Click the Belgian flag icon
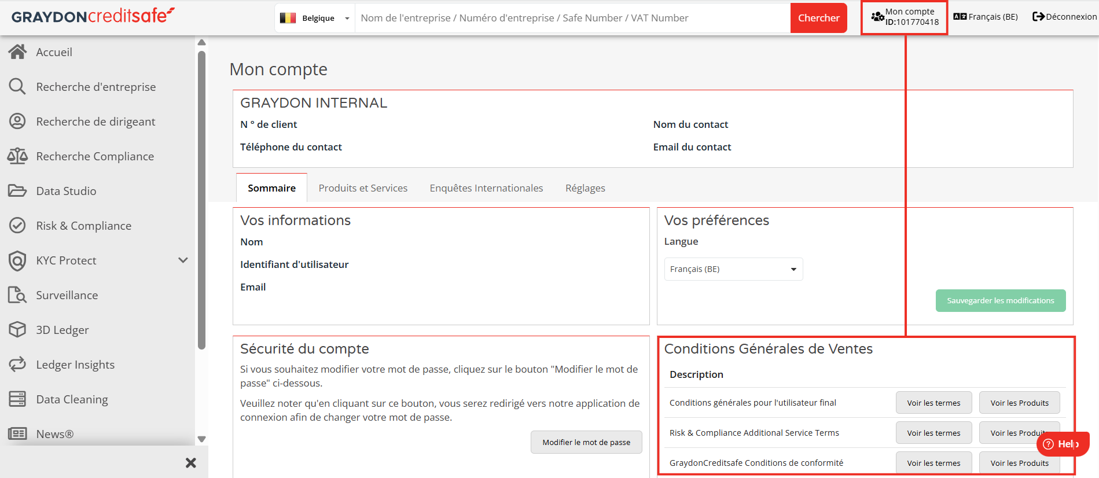This screenshot has width=1099, height=478. (288, 18)
